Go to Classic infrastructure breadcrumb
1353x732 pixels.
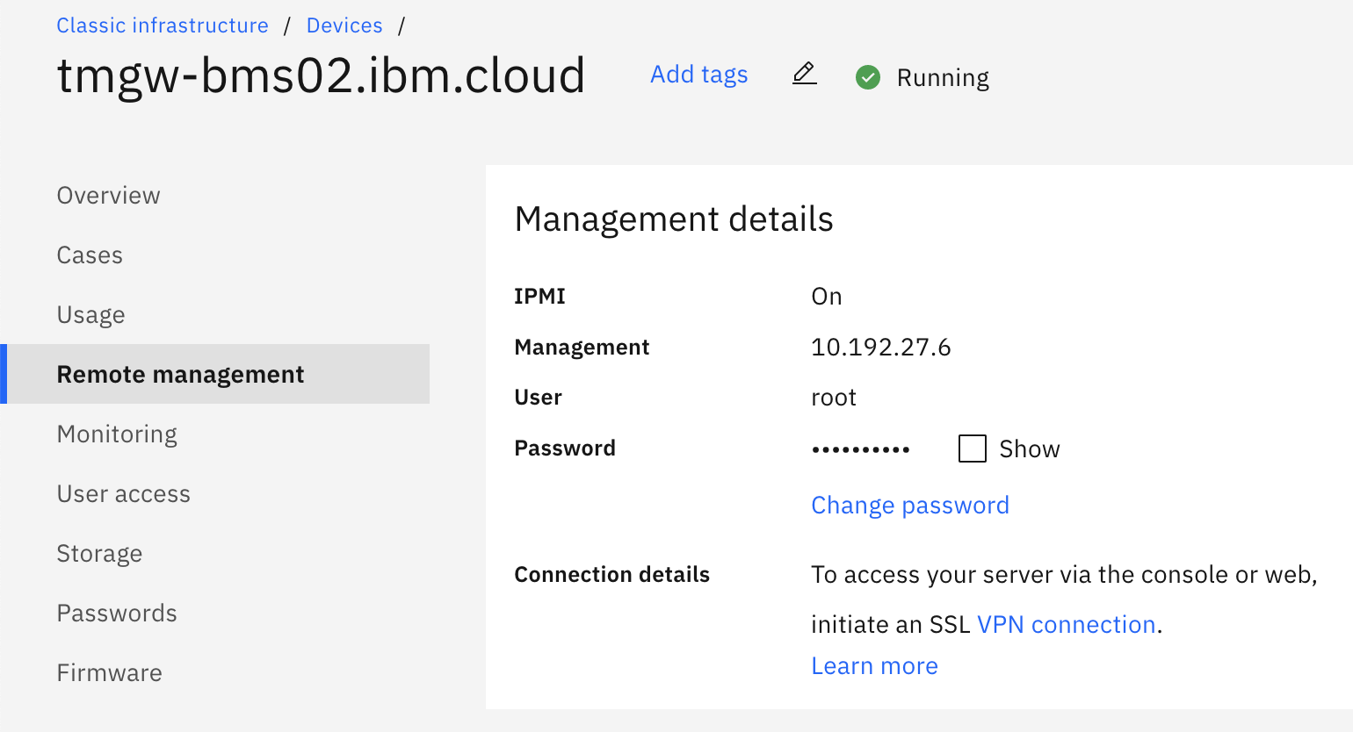pos(163,25)
